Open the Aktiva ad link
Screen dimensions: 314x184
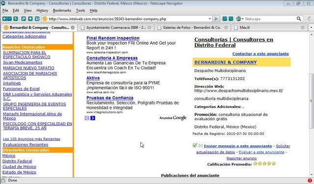[93, 78]
